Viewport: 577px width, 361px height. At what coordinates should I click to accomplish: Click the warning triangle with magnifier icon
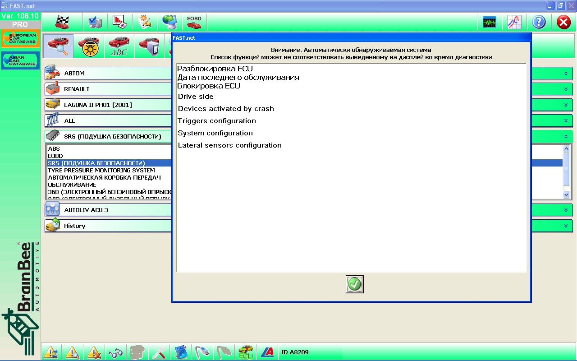[72, 352]
